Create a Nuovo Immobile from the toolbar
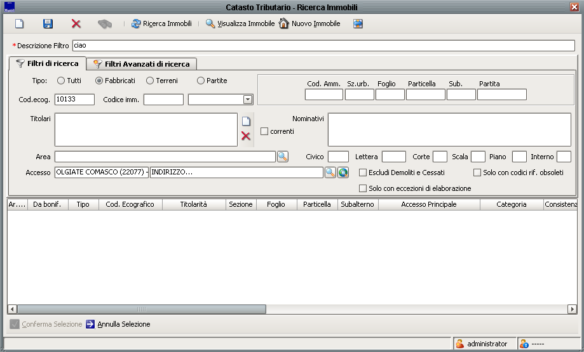Screen dimensions: 584x352 (x=309, y=24)
